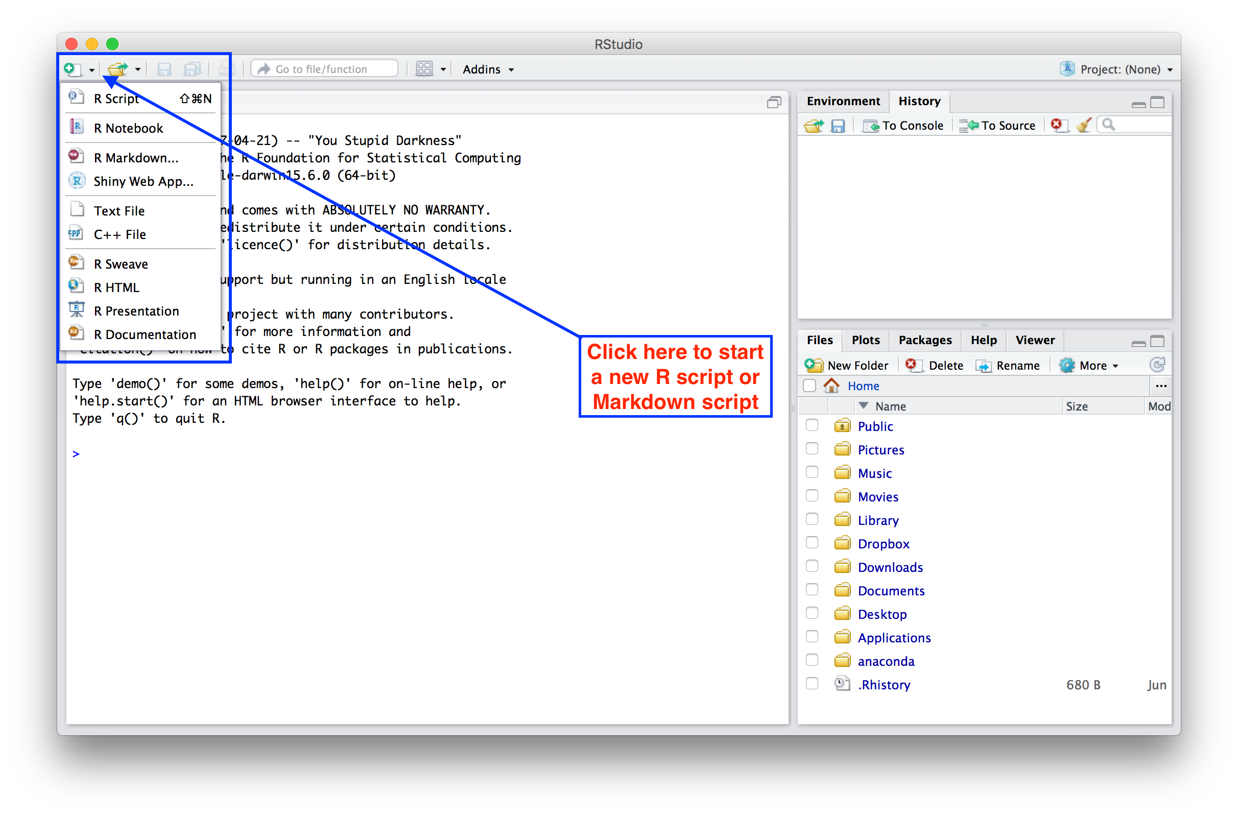This screenshot has width=1238, height=817.
Task: Open the Documents folder link
Action: point(891,590)
